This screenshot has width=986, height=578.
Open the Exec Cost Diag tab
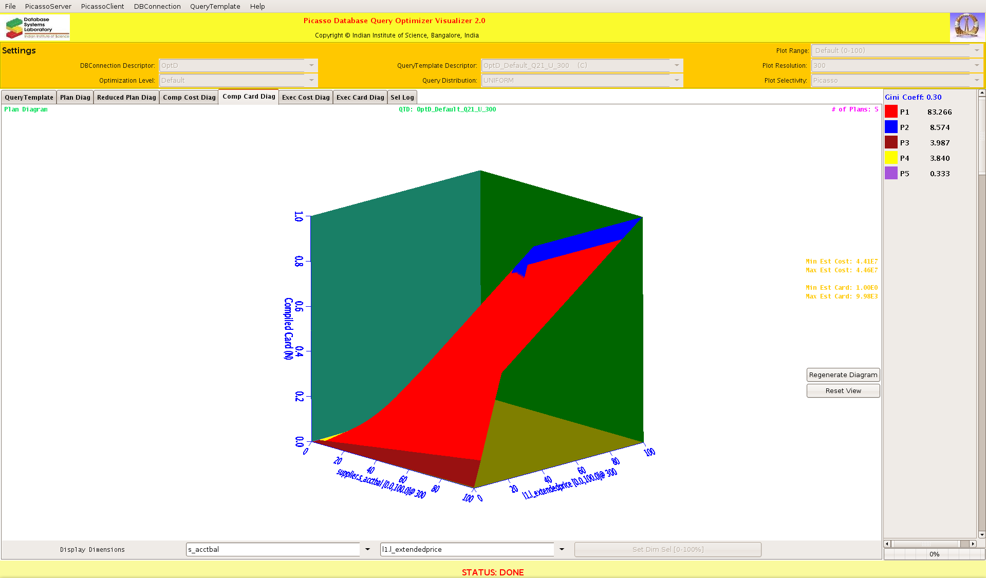[x=306, y=98]
